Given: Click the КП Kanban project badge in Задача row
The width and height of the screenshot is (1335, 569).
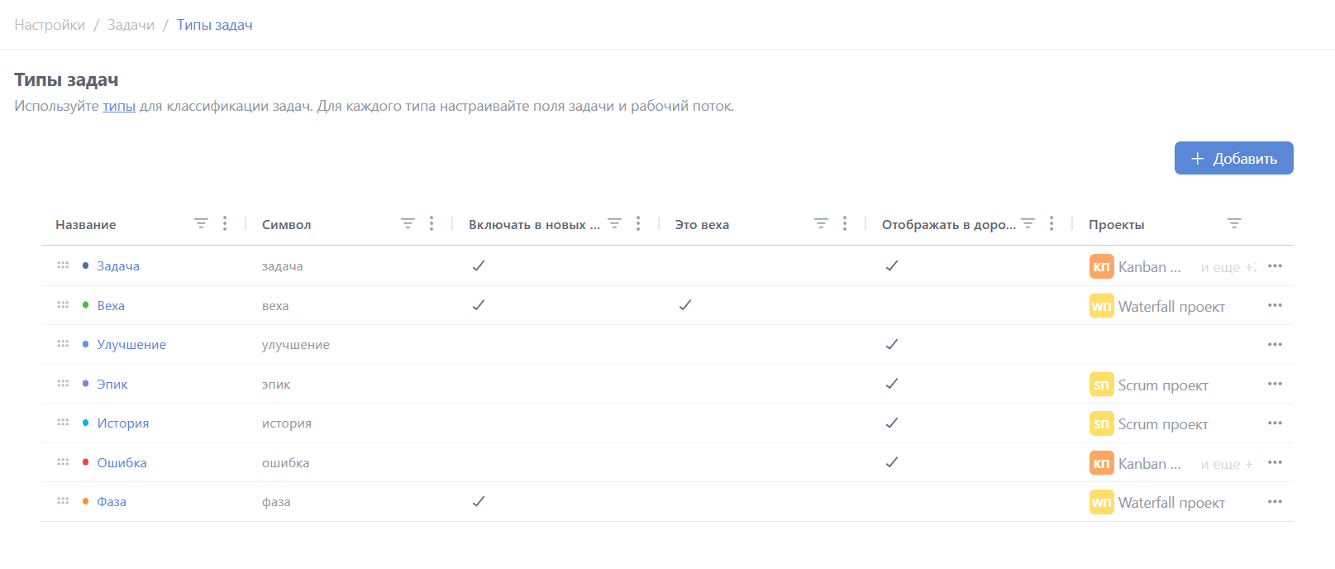Looking at the screenshot, I should pos(1101,266).
